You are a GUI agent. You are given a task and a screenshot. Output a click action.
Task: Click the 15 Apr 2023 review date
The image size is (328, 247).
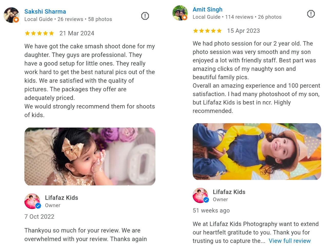243,31
